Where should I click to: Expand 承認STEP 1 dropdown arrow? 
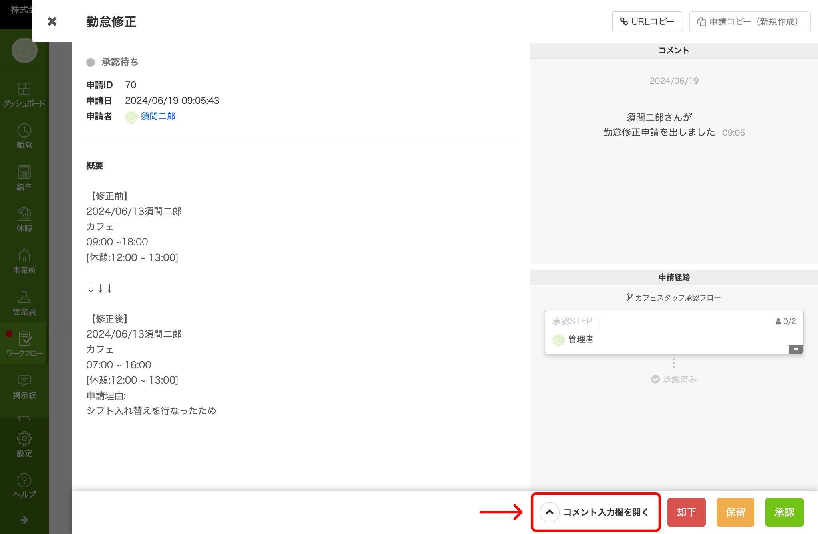pyautogui.click(x=796, y=350)
